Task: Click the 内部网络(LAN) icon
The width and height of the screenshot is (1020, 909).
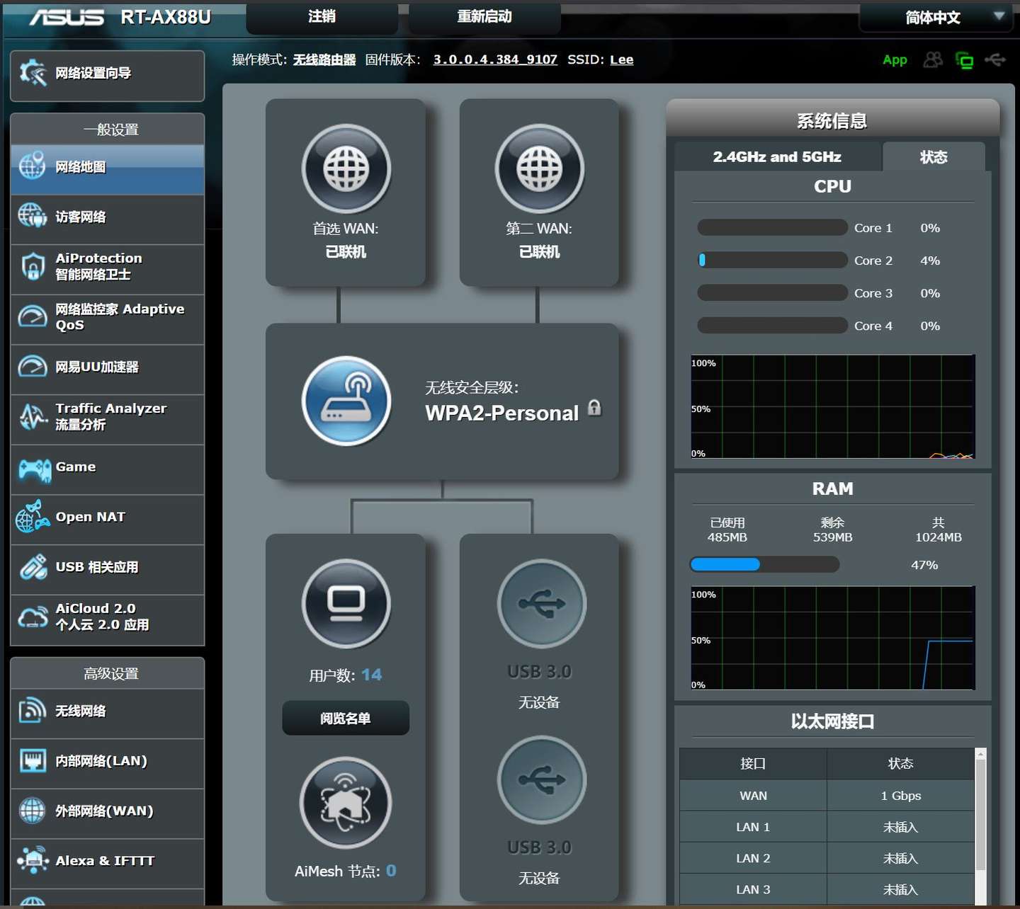Action: click(x=33, y=761)
